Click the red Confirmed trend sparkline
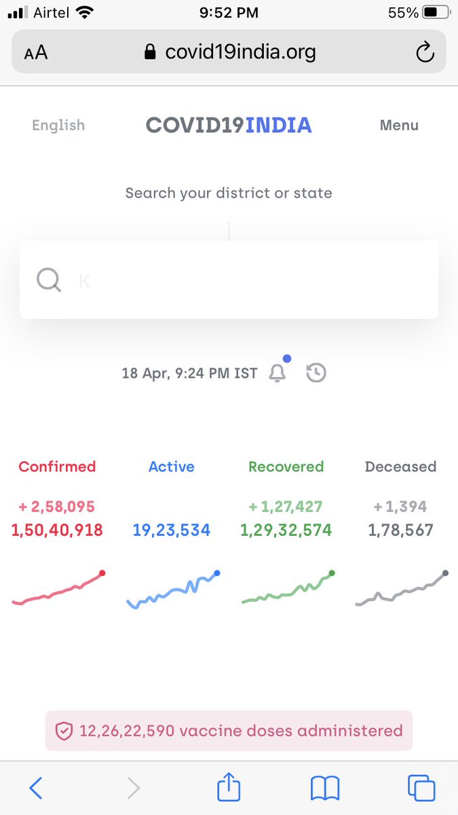458x815 pixels. pos(59,588)
